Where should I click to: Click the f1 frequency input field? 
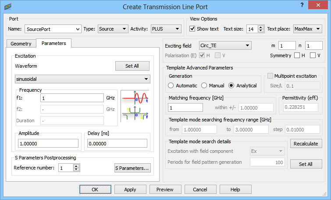coord(72,98)
